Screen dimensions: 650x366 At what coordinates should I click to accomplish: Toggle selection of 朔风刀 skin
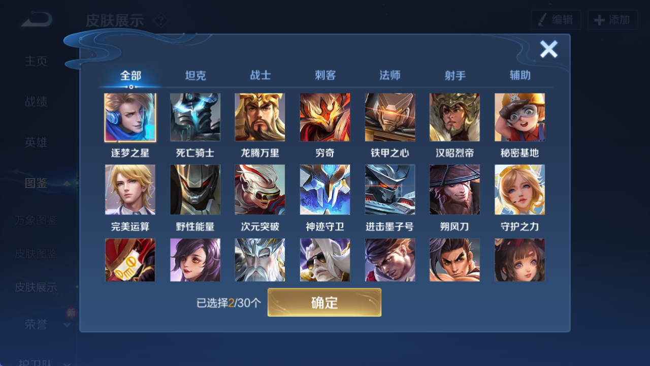[455, 190]
